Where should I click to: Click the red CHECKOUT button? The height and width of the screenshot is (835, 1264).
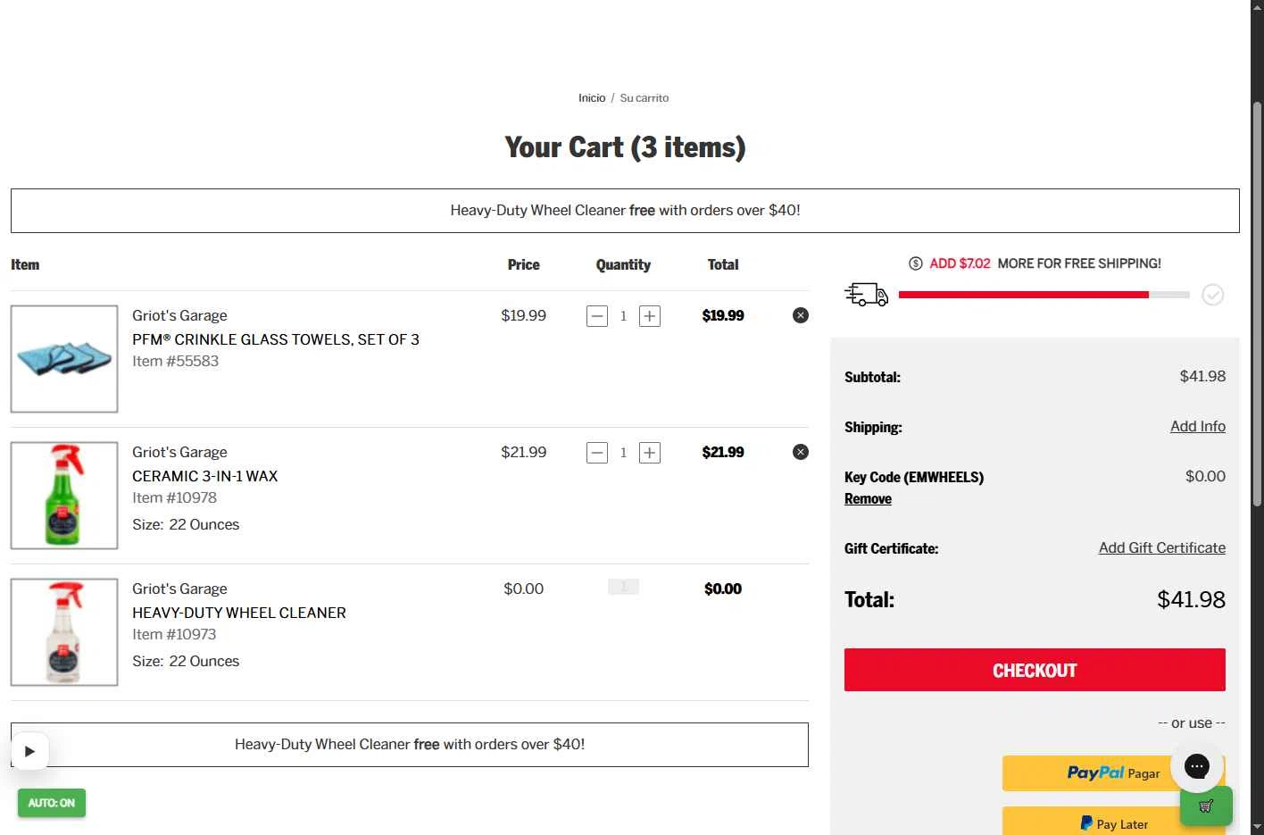tap(1035, 670)
